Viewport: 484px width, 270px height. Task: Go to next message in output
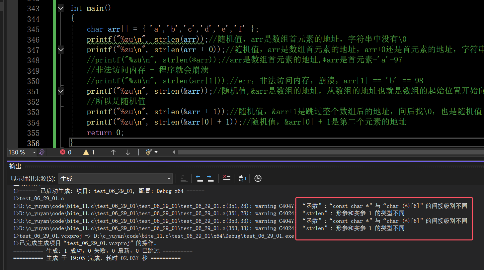tap(210, 179)
